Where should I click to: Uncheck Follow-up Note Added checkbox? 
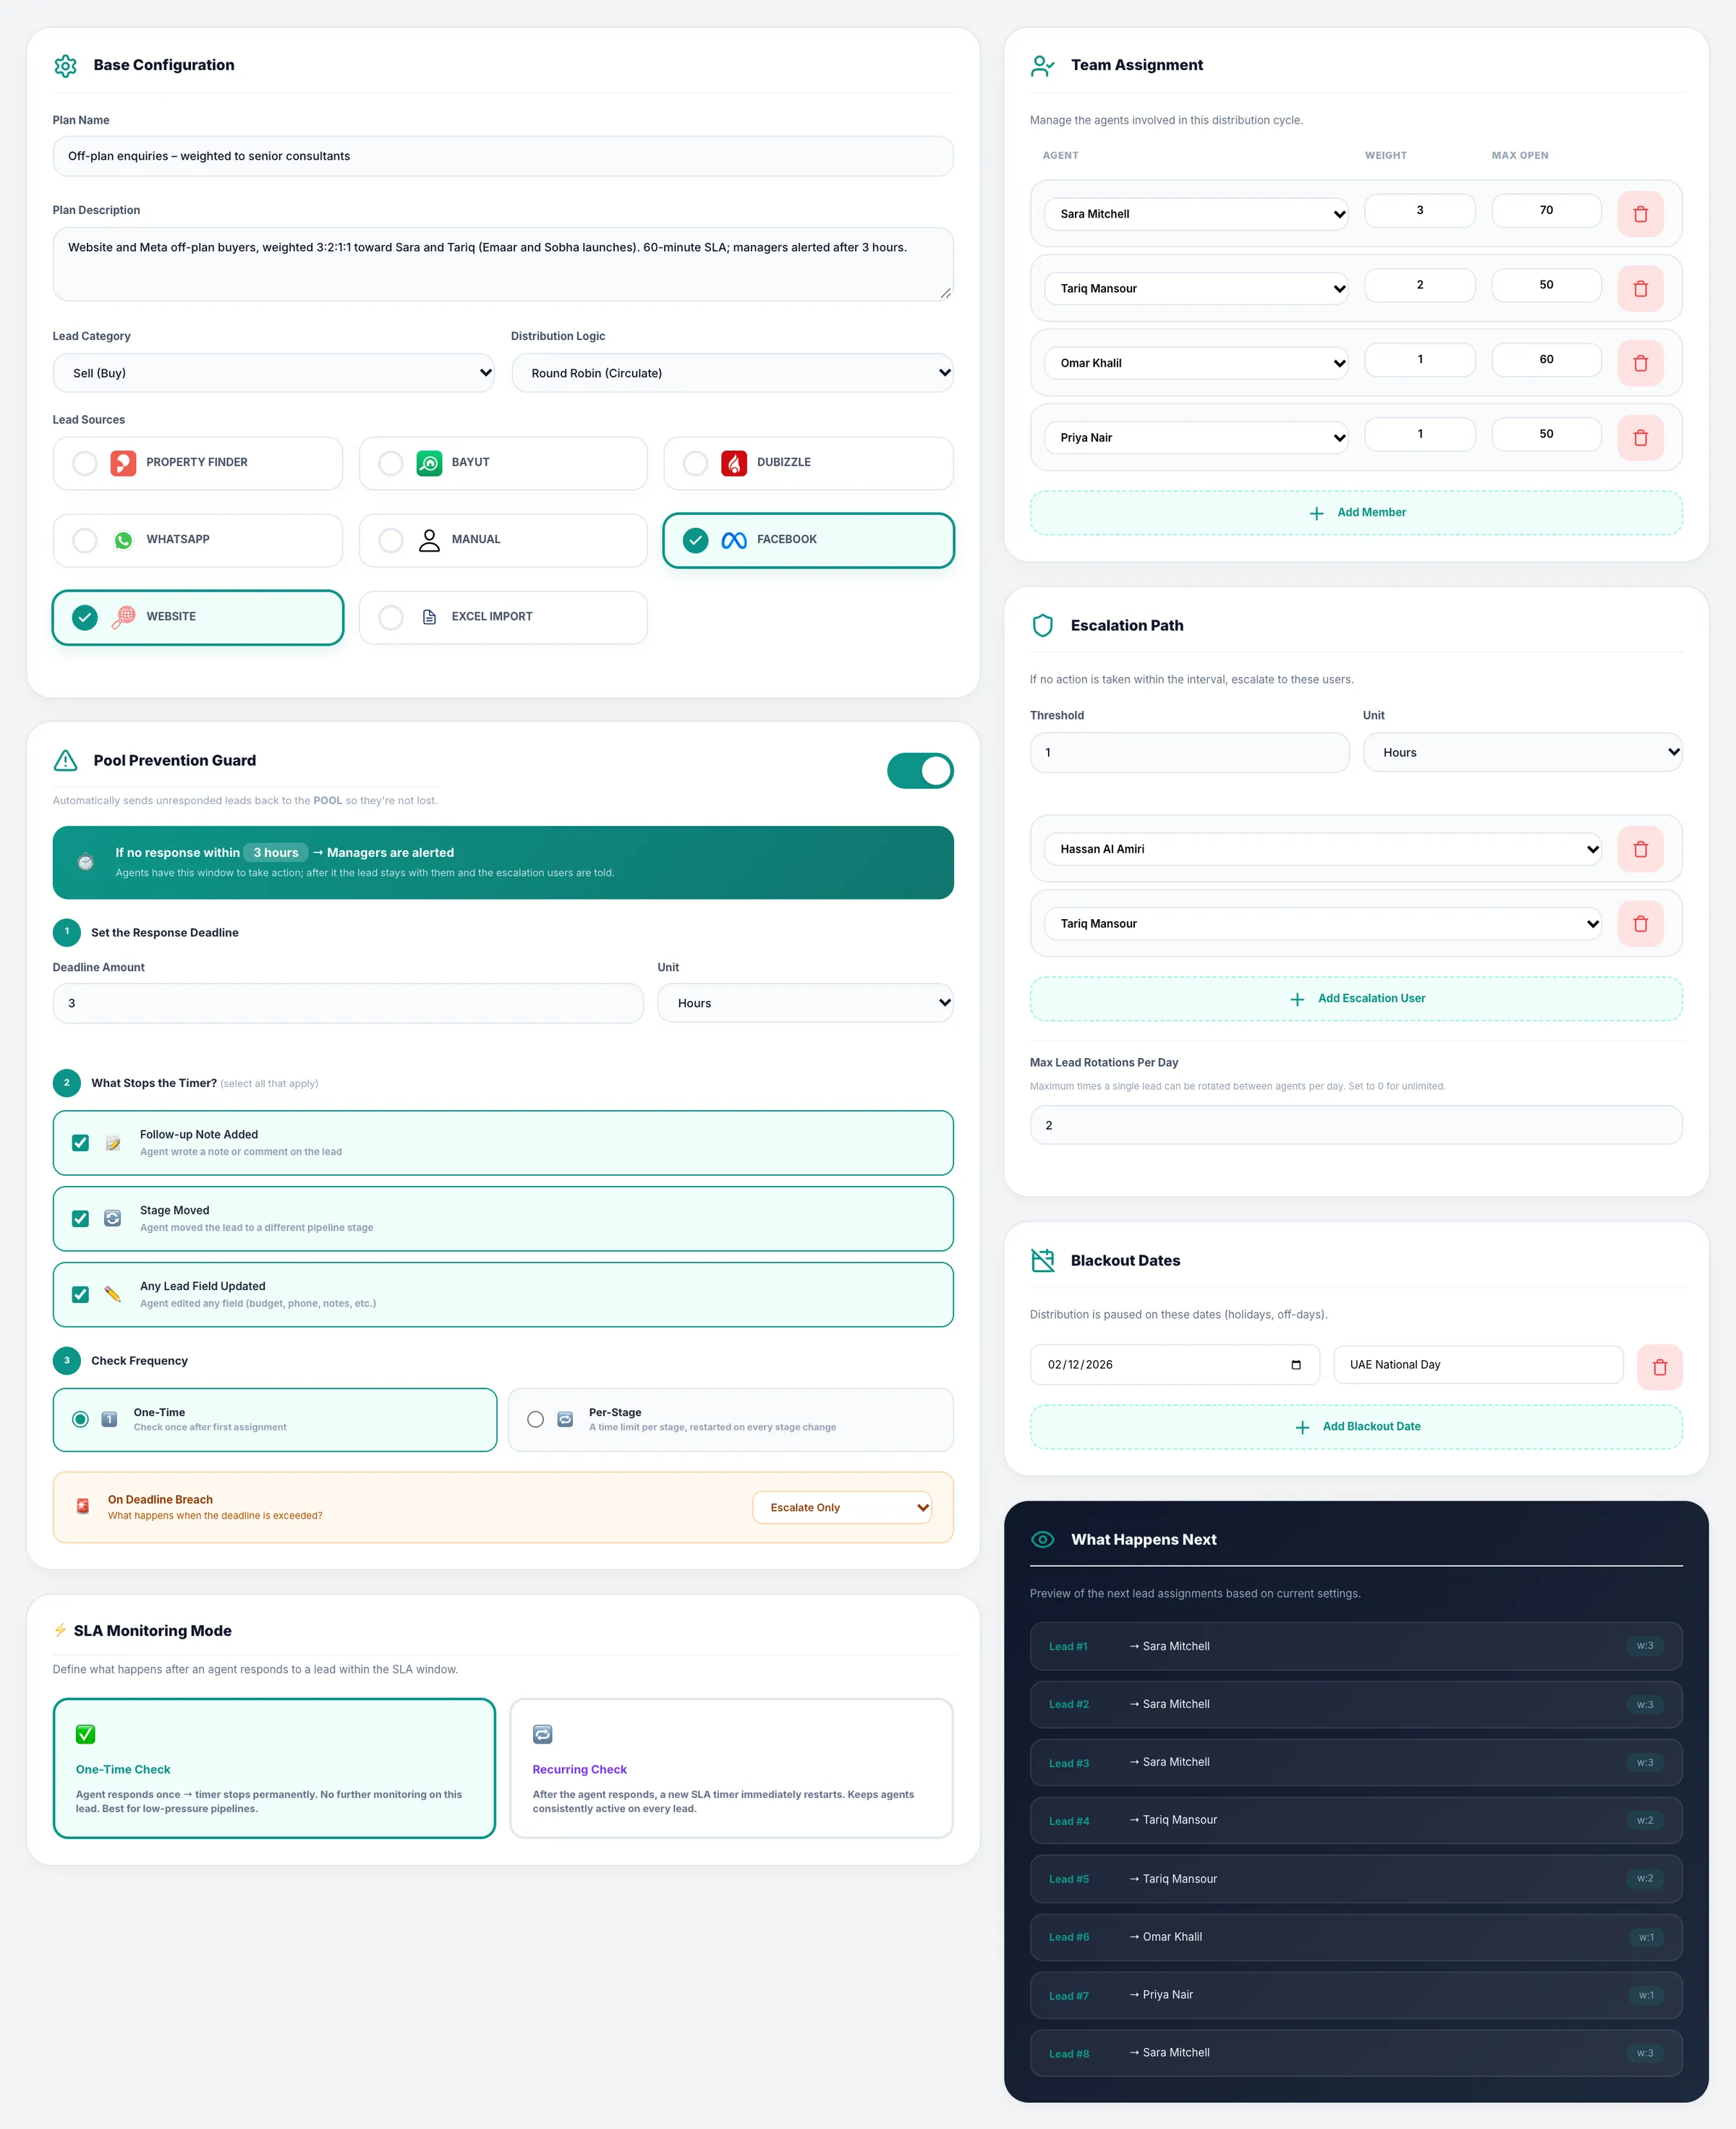coord(81,1143)
